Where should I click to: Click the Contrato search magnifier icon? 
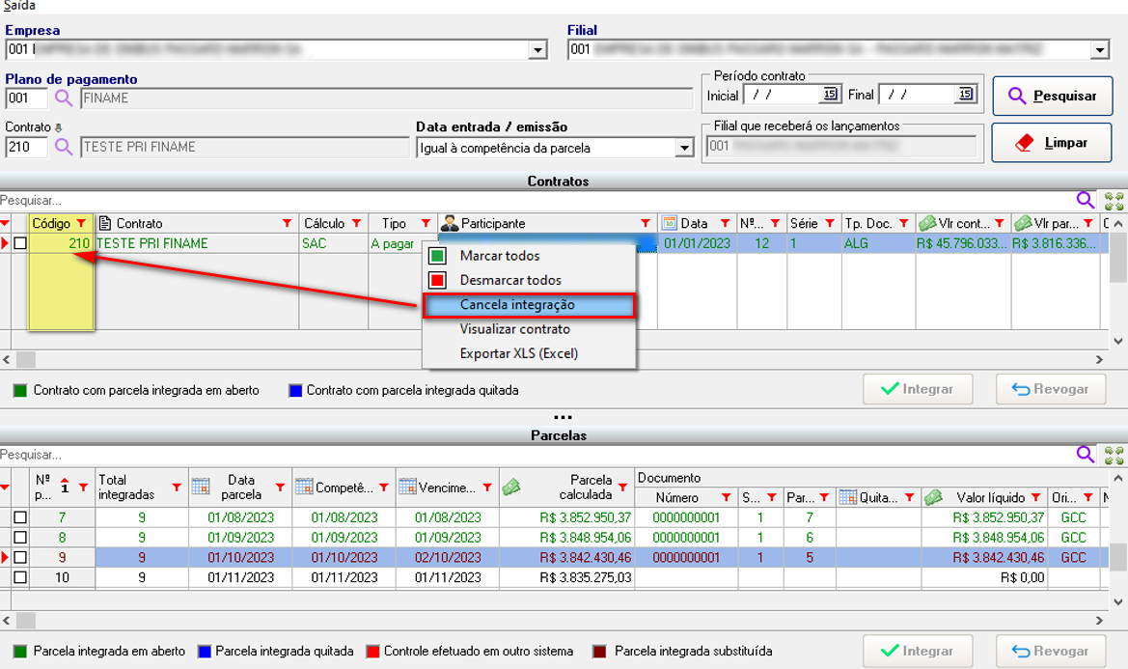coord(64,147)
